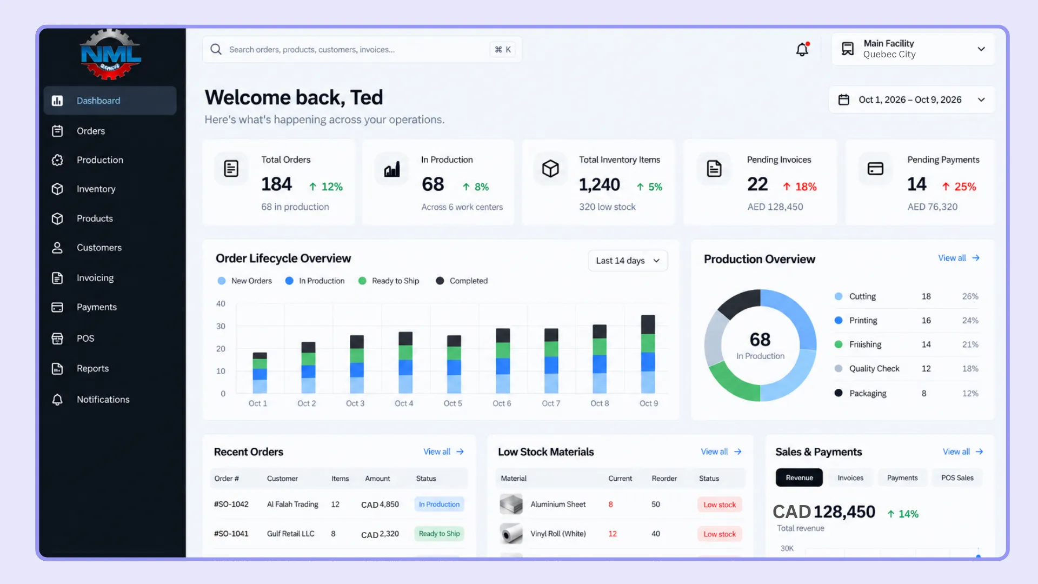Image resolution: width=1038 pixels, height=584 pixels.
Task: Click View all in Sales & Payments
Action: point(963,452)
